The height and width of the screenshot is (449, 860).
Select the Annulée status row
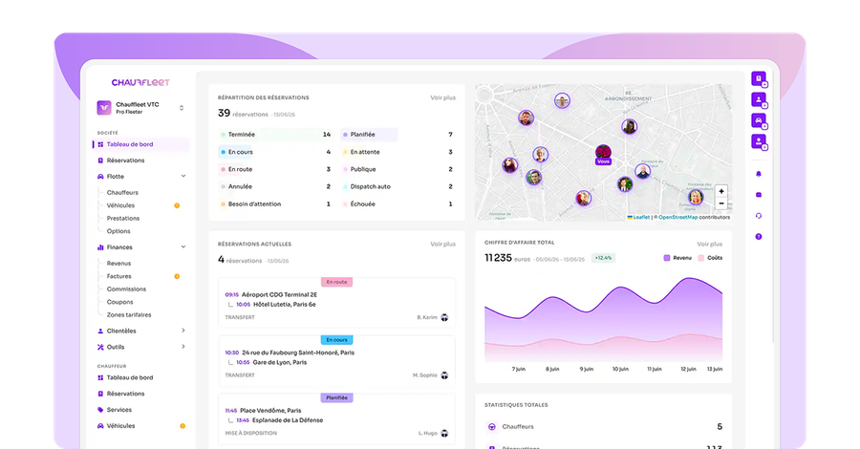[x=276, y=186]
